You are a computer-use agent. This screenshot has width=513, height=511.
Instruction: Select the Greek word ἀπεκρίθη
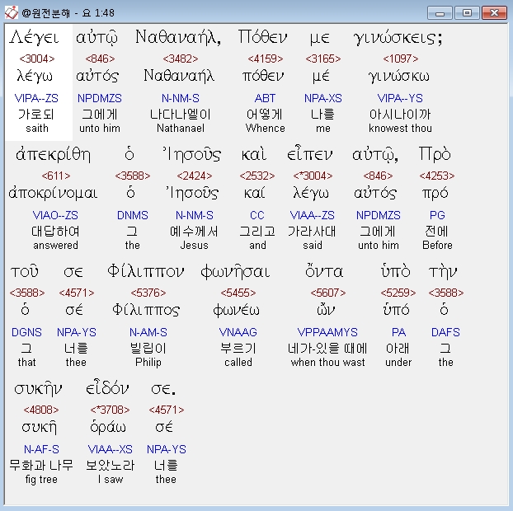click(x=53, y=154)
